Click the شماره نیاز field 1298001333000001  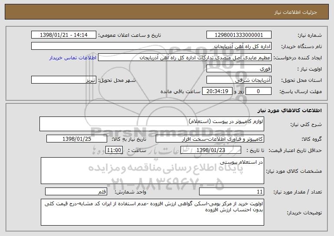tap(239, 35)
